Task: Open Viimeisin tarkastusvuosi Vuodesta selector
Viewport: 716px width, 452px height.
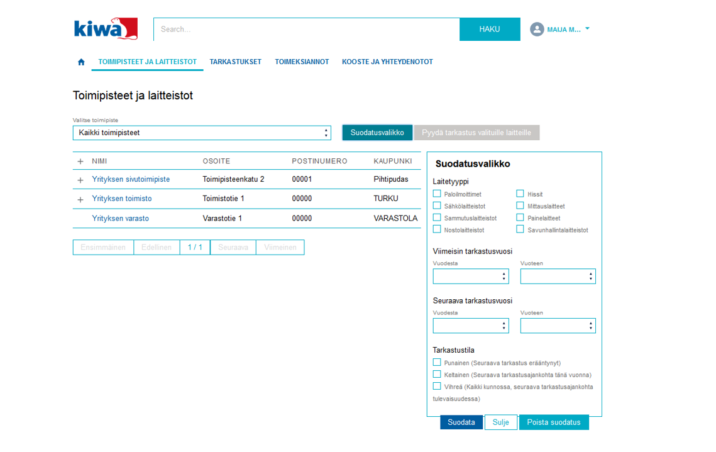Action: [471, 277]
